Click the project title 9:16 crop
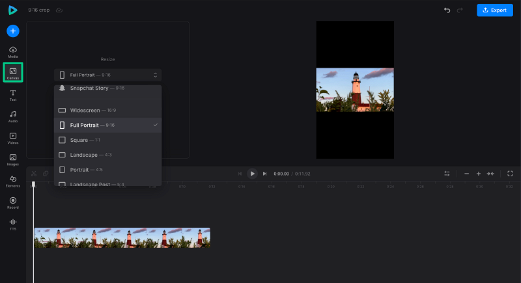The width and height of the screenshot is (521, 283). coord(39,10)
